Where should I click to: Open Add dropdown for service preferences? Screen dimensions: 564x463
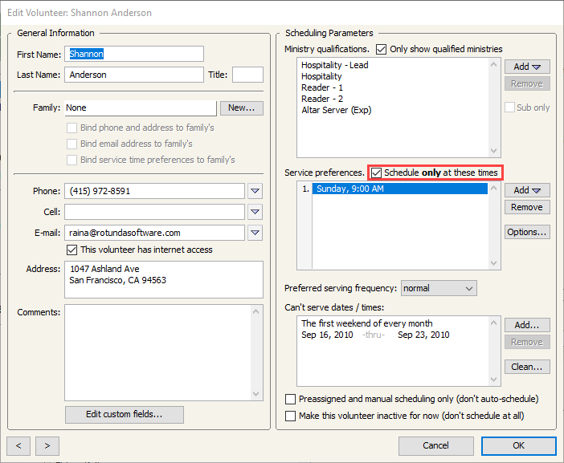pos(527,190)
